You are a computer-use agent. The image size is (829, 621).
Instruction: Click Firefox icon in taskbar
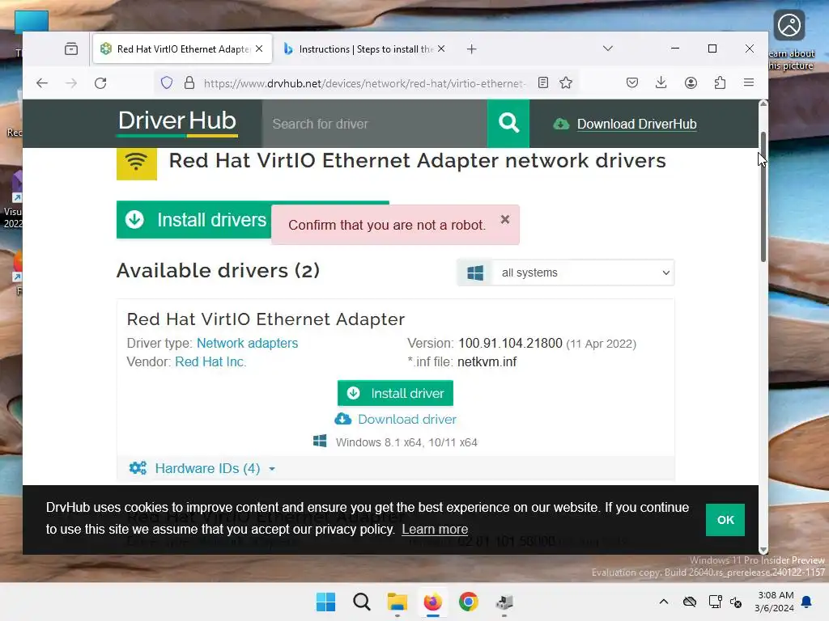[x=433, y=602]
